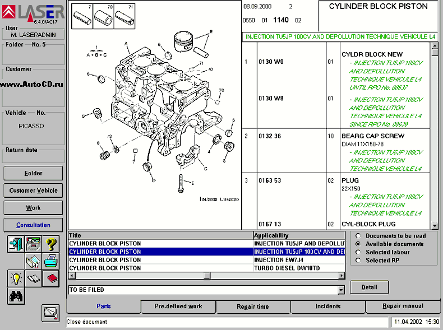
Task: Click part thumbnail number 70
Action: click(103, 17)
